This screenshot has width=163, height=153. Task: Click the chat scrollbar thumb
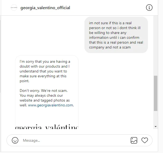pyautogui.click(x=155, y=93)
